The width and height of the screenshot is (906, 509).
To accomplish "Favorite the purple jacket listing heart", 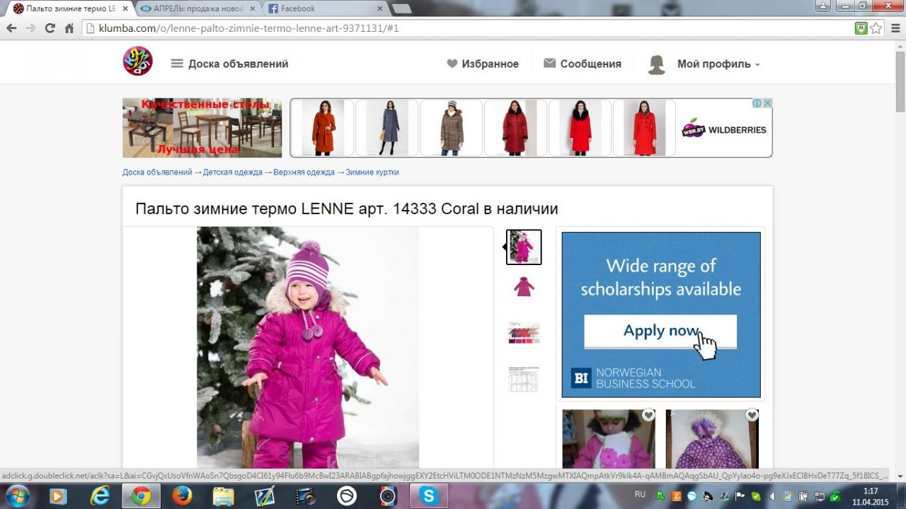I will (752, 415).
